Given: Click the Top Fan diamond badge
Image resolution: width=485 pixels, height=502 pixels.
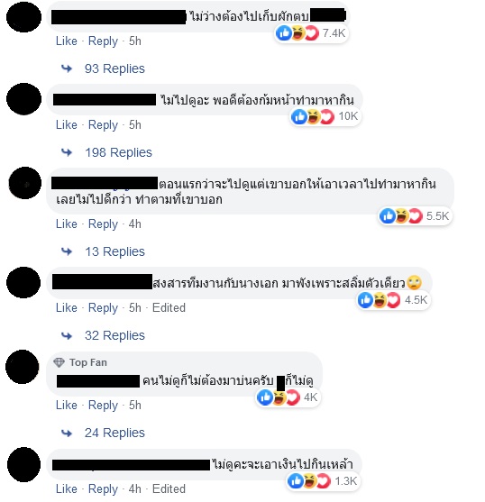Looking at the screenshot, I should [x=59, y=362].
